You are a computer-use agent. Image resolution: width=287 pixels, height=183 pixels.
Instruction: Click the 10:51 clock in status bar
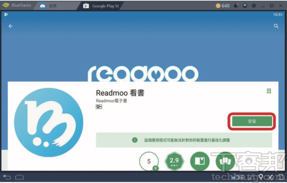coord(278,15)
